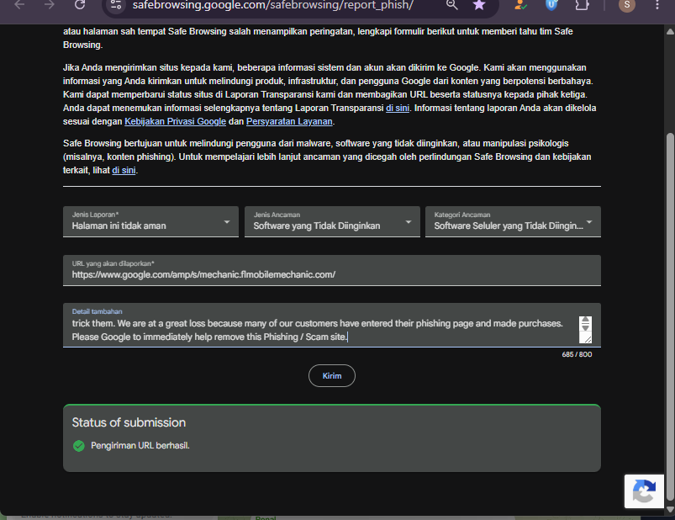
Task: Open the blue shield extension icon
Action: 551,5
